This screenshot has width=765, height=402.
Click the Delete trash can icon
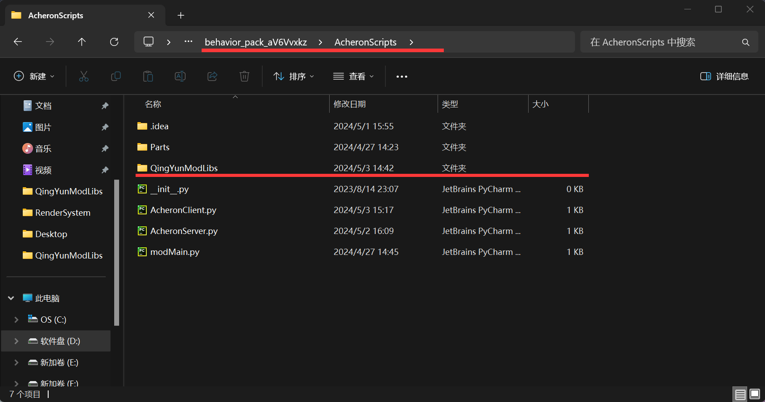[x=244, y=76]
